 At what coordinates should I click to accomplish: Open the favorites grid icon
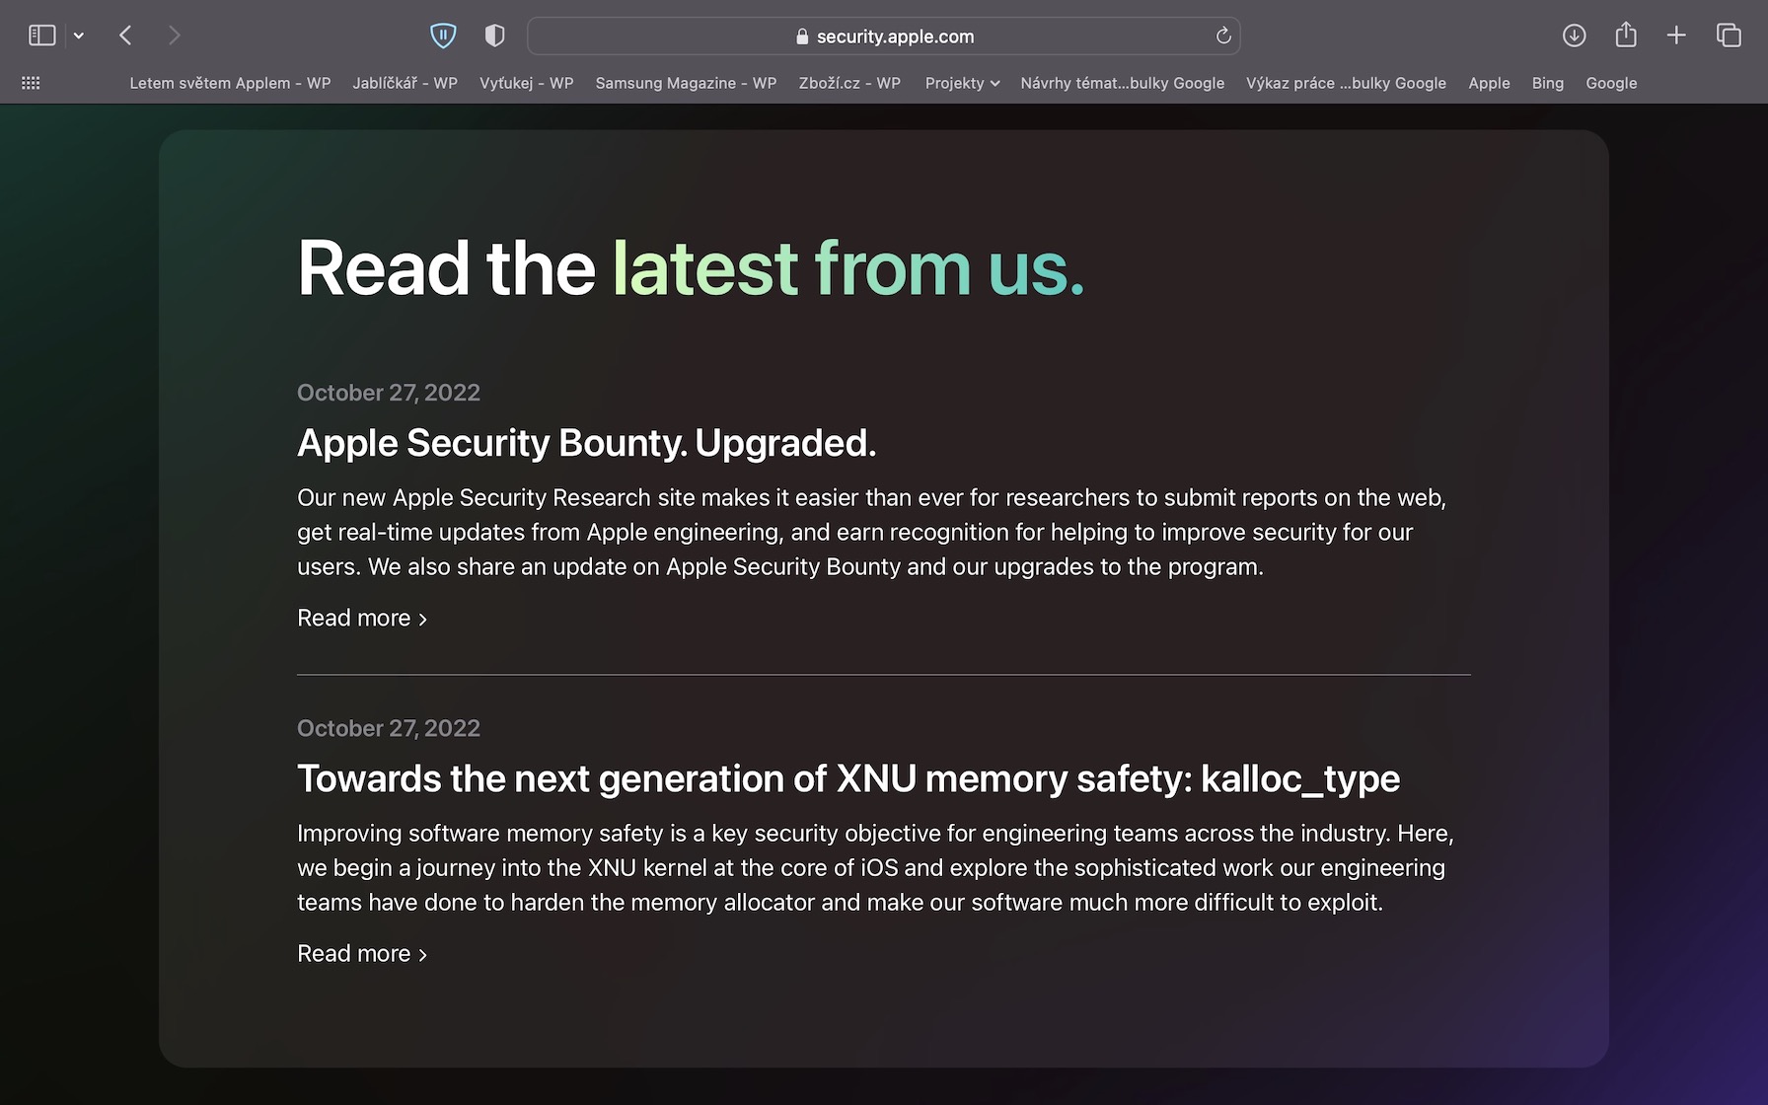[31, 83]
